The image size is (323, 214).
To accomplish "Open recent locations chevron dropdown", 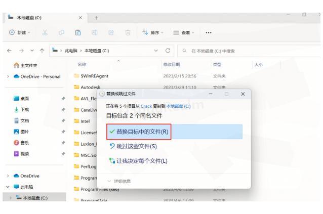I will (x=32, y=51).
